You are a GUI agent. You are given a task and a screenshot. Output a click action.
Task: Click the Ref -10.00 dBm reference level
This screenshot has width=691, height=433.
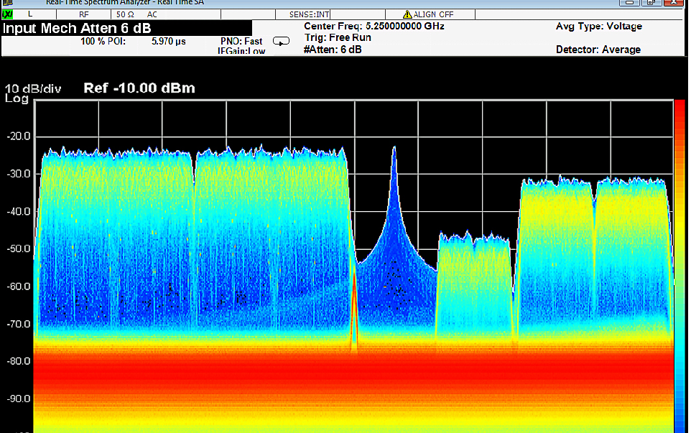pos(139,88)
